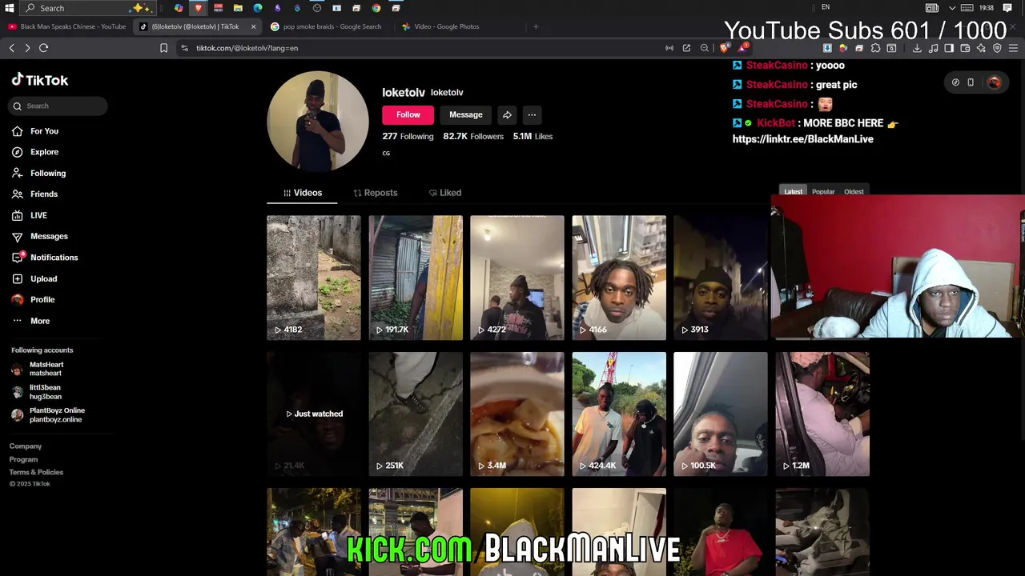Open Profile from sidebar

coord(34,299)
